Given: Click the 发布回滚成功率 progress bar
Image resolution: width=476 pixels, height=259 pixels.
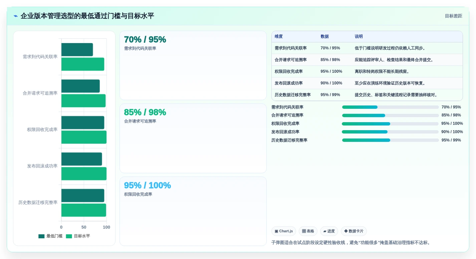Looking at the screenshot, I should point(390,132).
